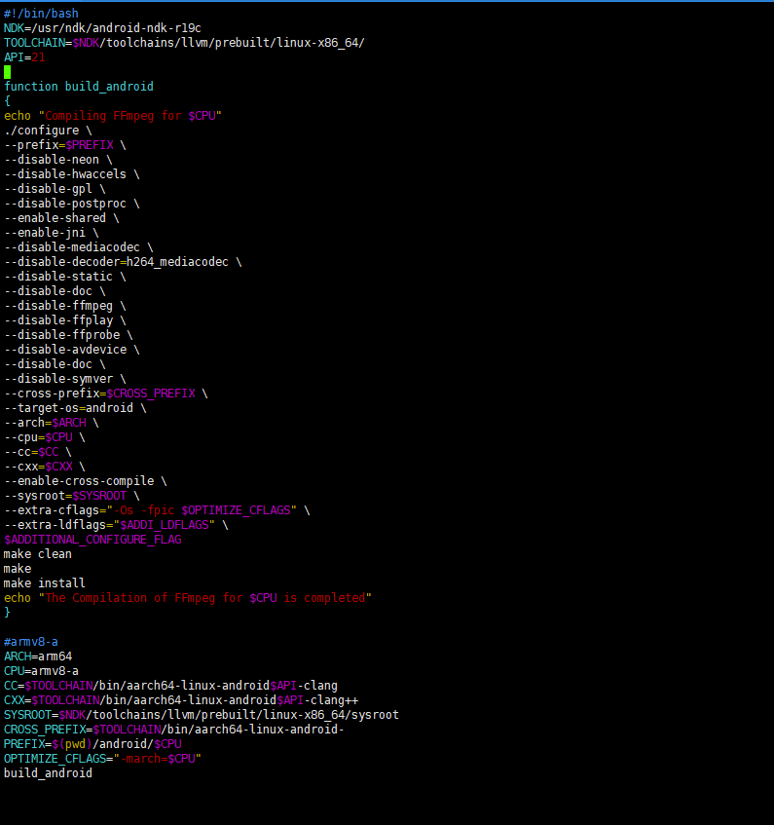This screenshot has height=825, width=774.
Task: Click the shebang line #!/bin/bash
Action: (x=41, y=14)
